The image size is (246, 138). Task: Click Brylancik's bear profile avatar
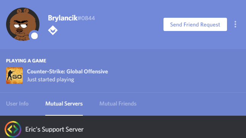coord(23,24)
